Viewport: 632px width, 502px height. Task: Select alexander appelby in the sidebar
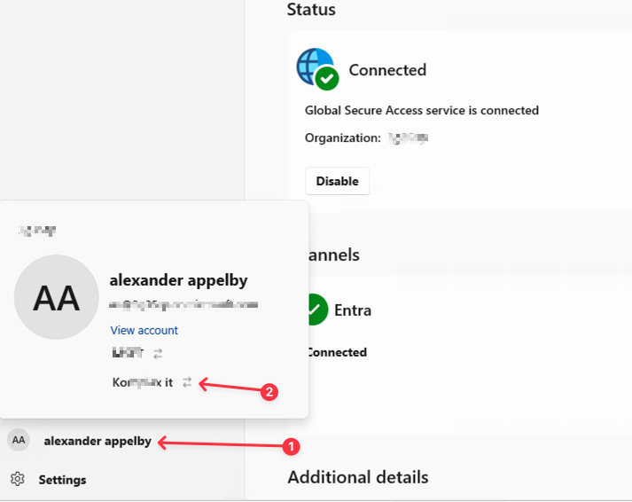click(98, 441)
